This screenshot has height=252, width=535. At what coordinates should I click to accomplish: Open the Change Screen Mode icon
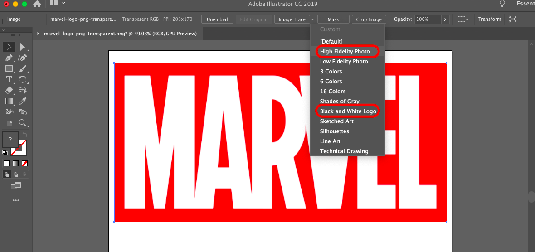(x=16, y=186)
